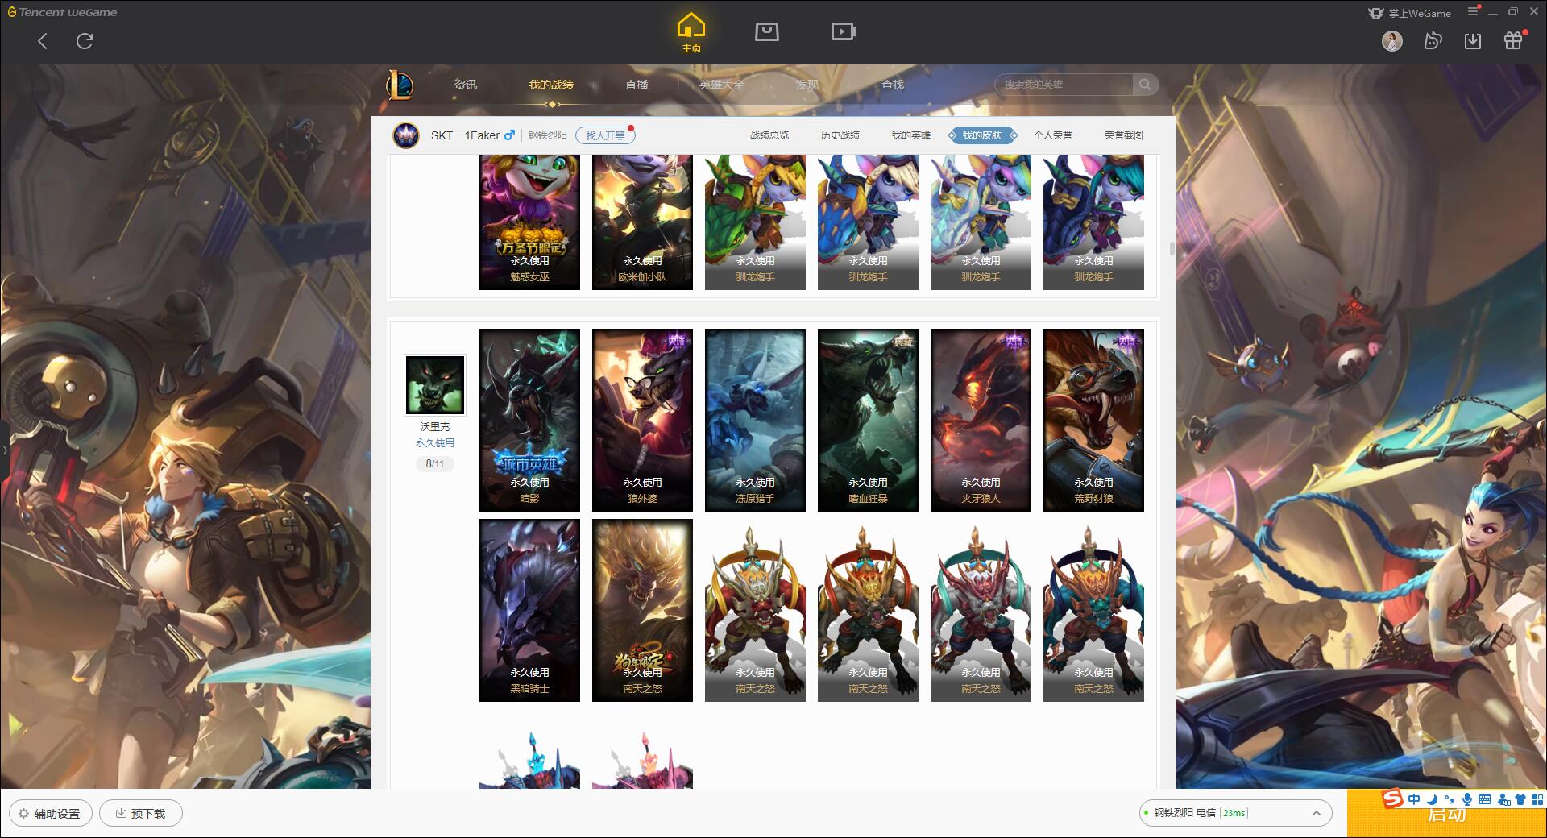Open the gift box icon
Screen dimensions: 1547x838
(x=1513, y=41)
